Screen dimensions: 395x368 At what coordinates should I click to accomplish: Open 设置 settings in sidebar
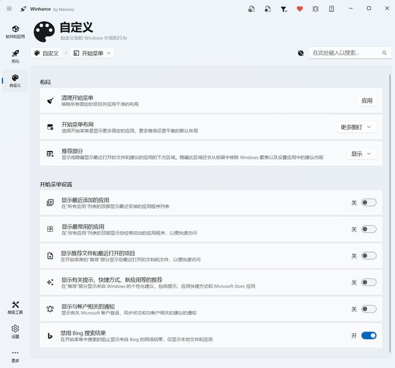tap(16, 332)
